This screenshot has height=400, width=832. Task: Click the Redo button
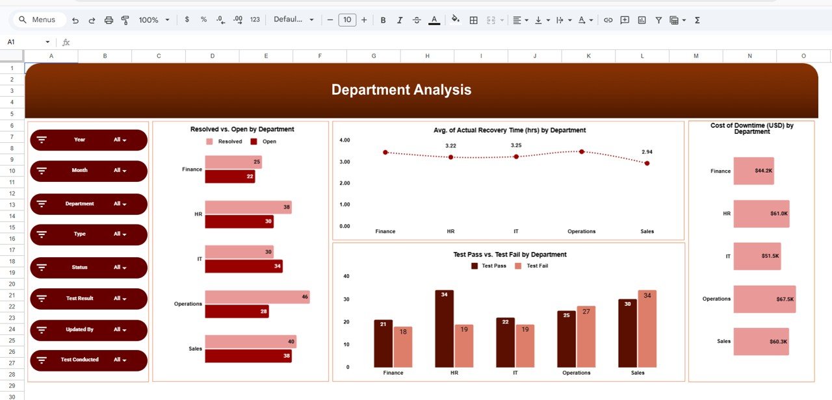pos(92,20)
